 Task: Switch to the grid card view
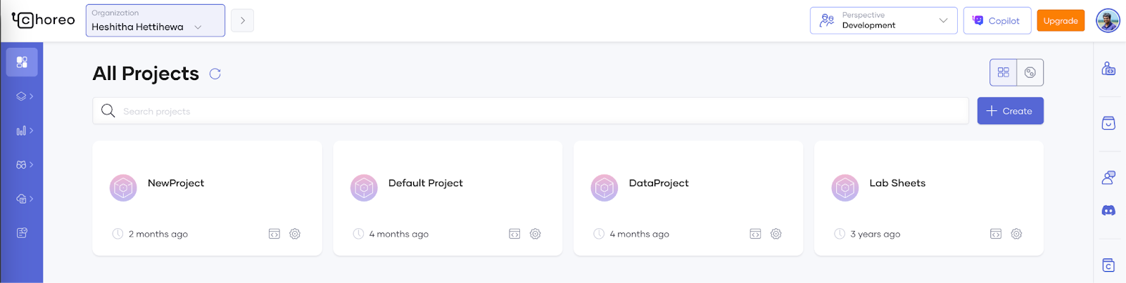click(x=1003, y=72)
